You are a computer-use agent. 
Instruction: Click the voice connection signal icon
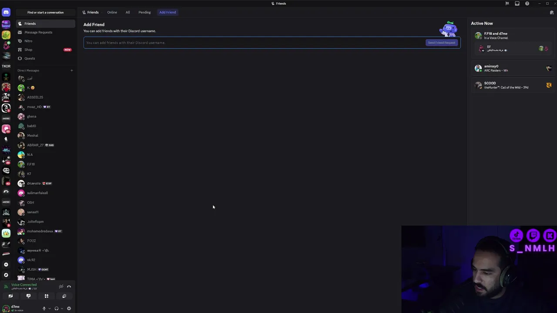tap(6, 286)
